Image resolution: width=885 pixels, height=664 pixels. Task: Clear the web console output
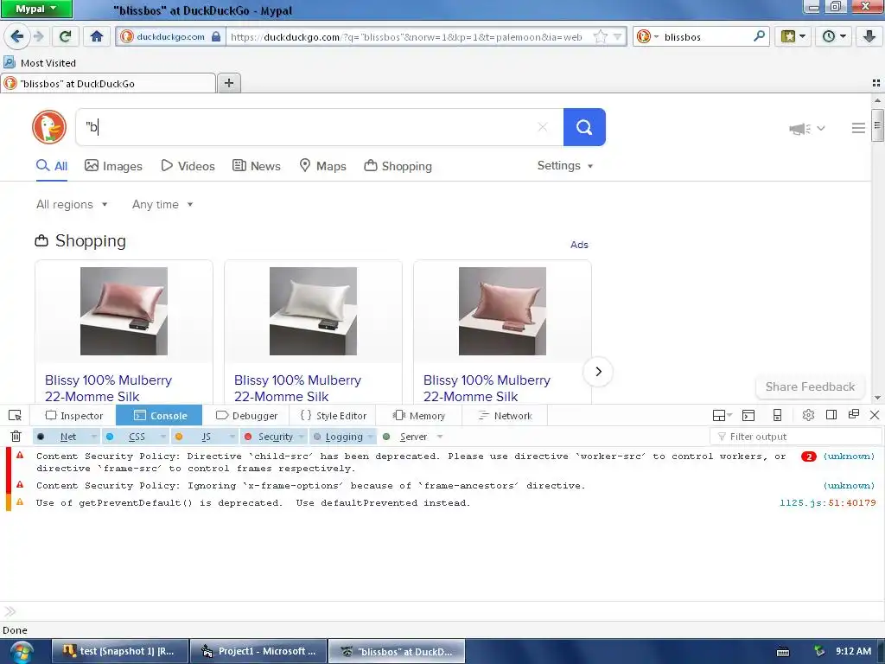[16, 437]
